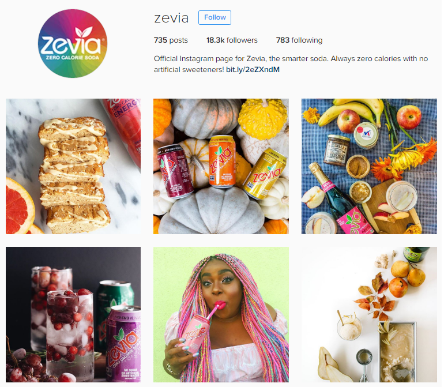Click the profile bio description text
444x387 pixels.
(x=291, y=64)
